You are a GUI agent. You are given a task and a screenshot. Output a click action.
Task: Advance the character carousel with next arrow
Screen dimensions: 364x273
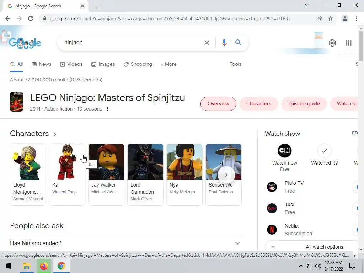pyautogui.click(x=226, y=175)
